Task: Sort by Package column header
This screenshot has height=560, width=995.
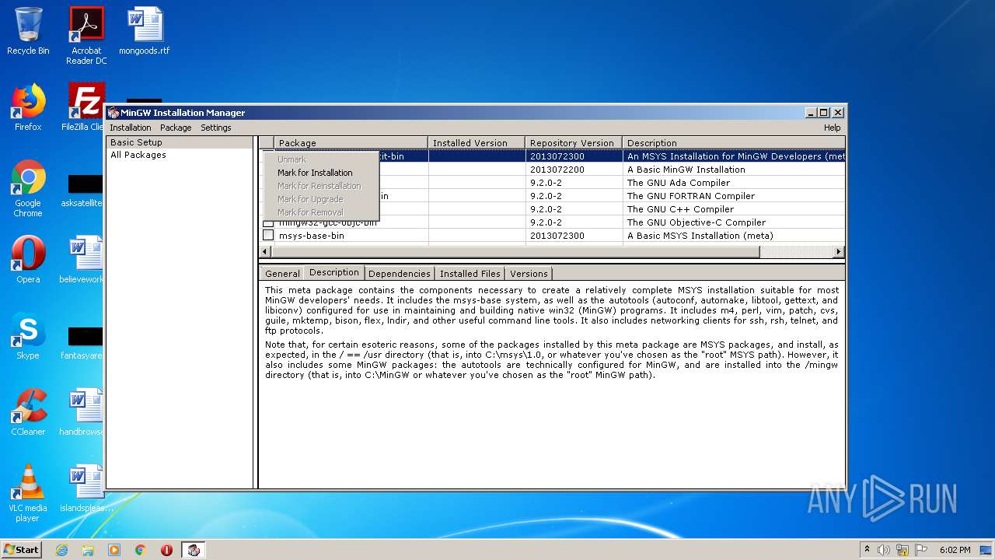Action: 351,143
